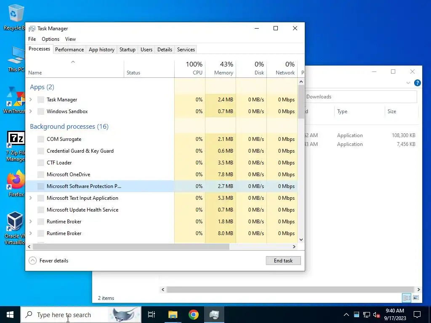Click the icon beside Windows Sandbox process

pyautogui.click(x=41, y=111)
